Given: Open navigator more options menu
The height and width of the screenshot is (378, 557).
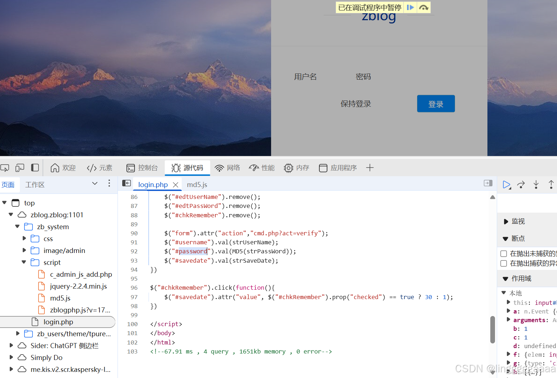Looking at the screenshot, I should pos(109,183).
